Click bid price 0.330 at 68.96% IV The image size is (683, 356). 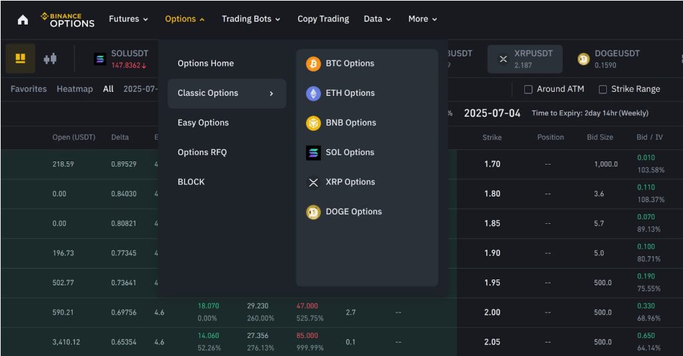pos(646,306)
